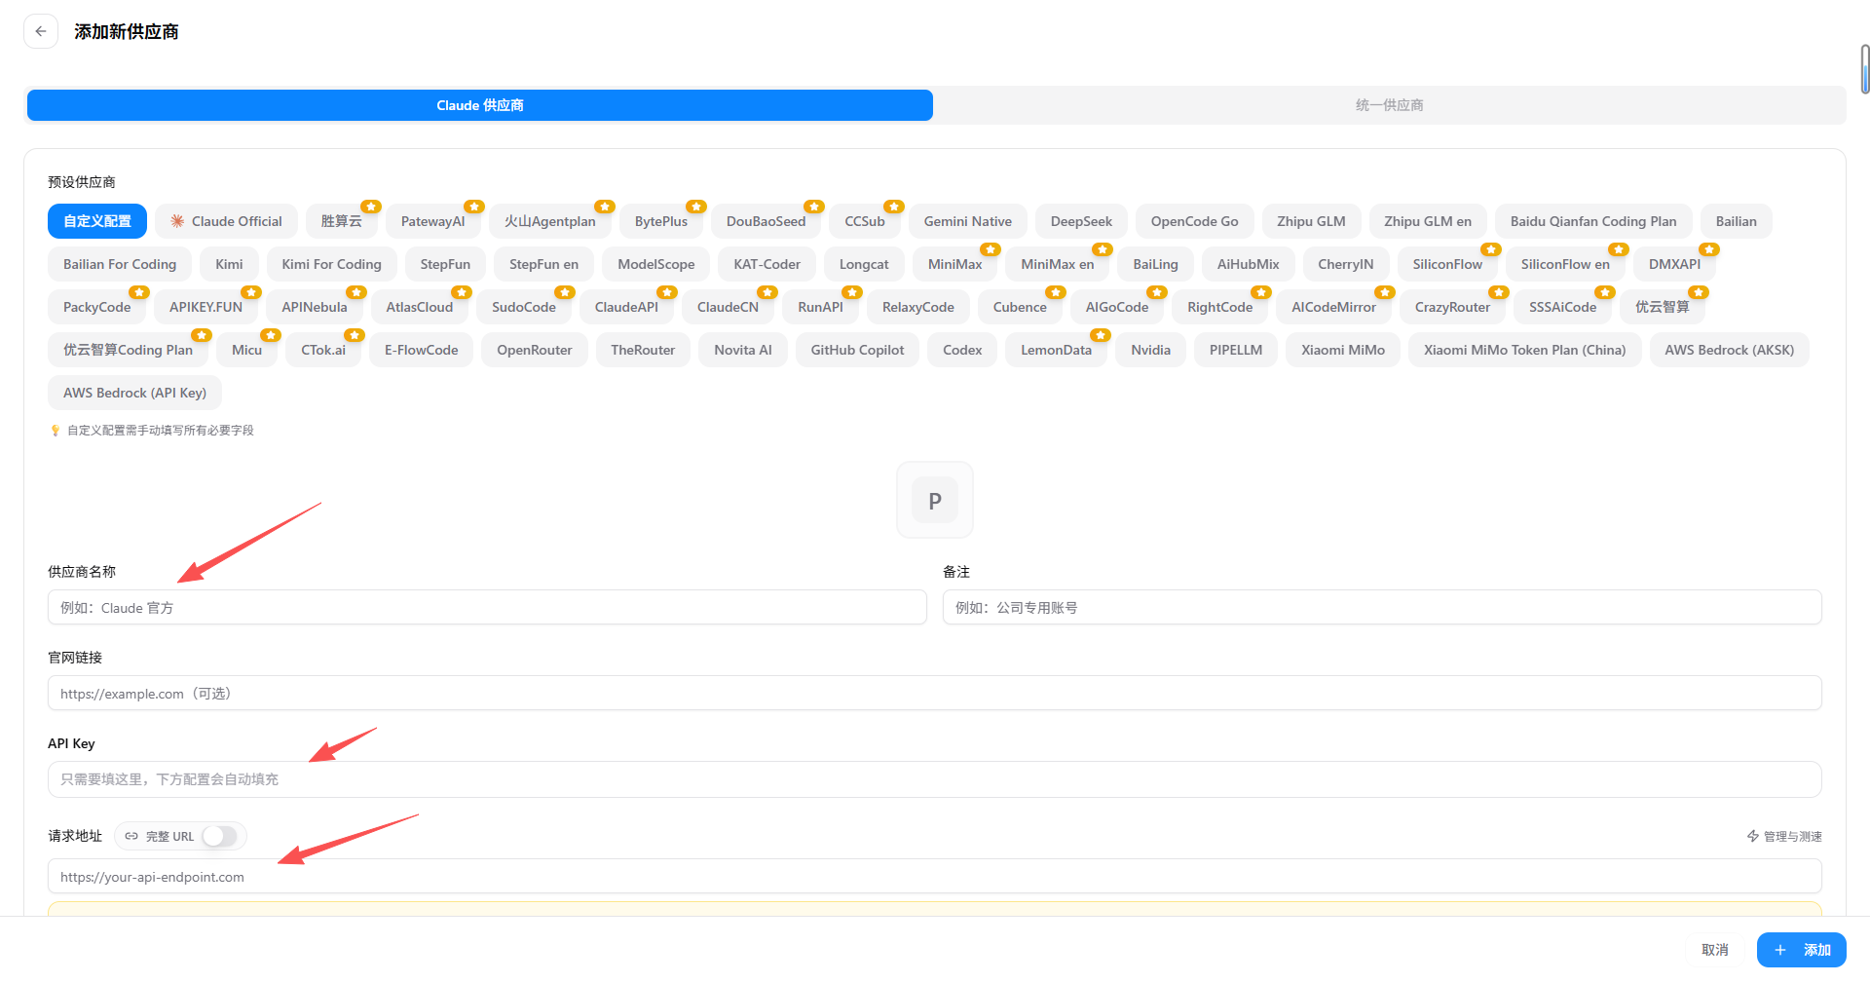
Task: Select Zhipu GLM en preset
Action: tap(1428, 221)
